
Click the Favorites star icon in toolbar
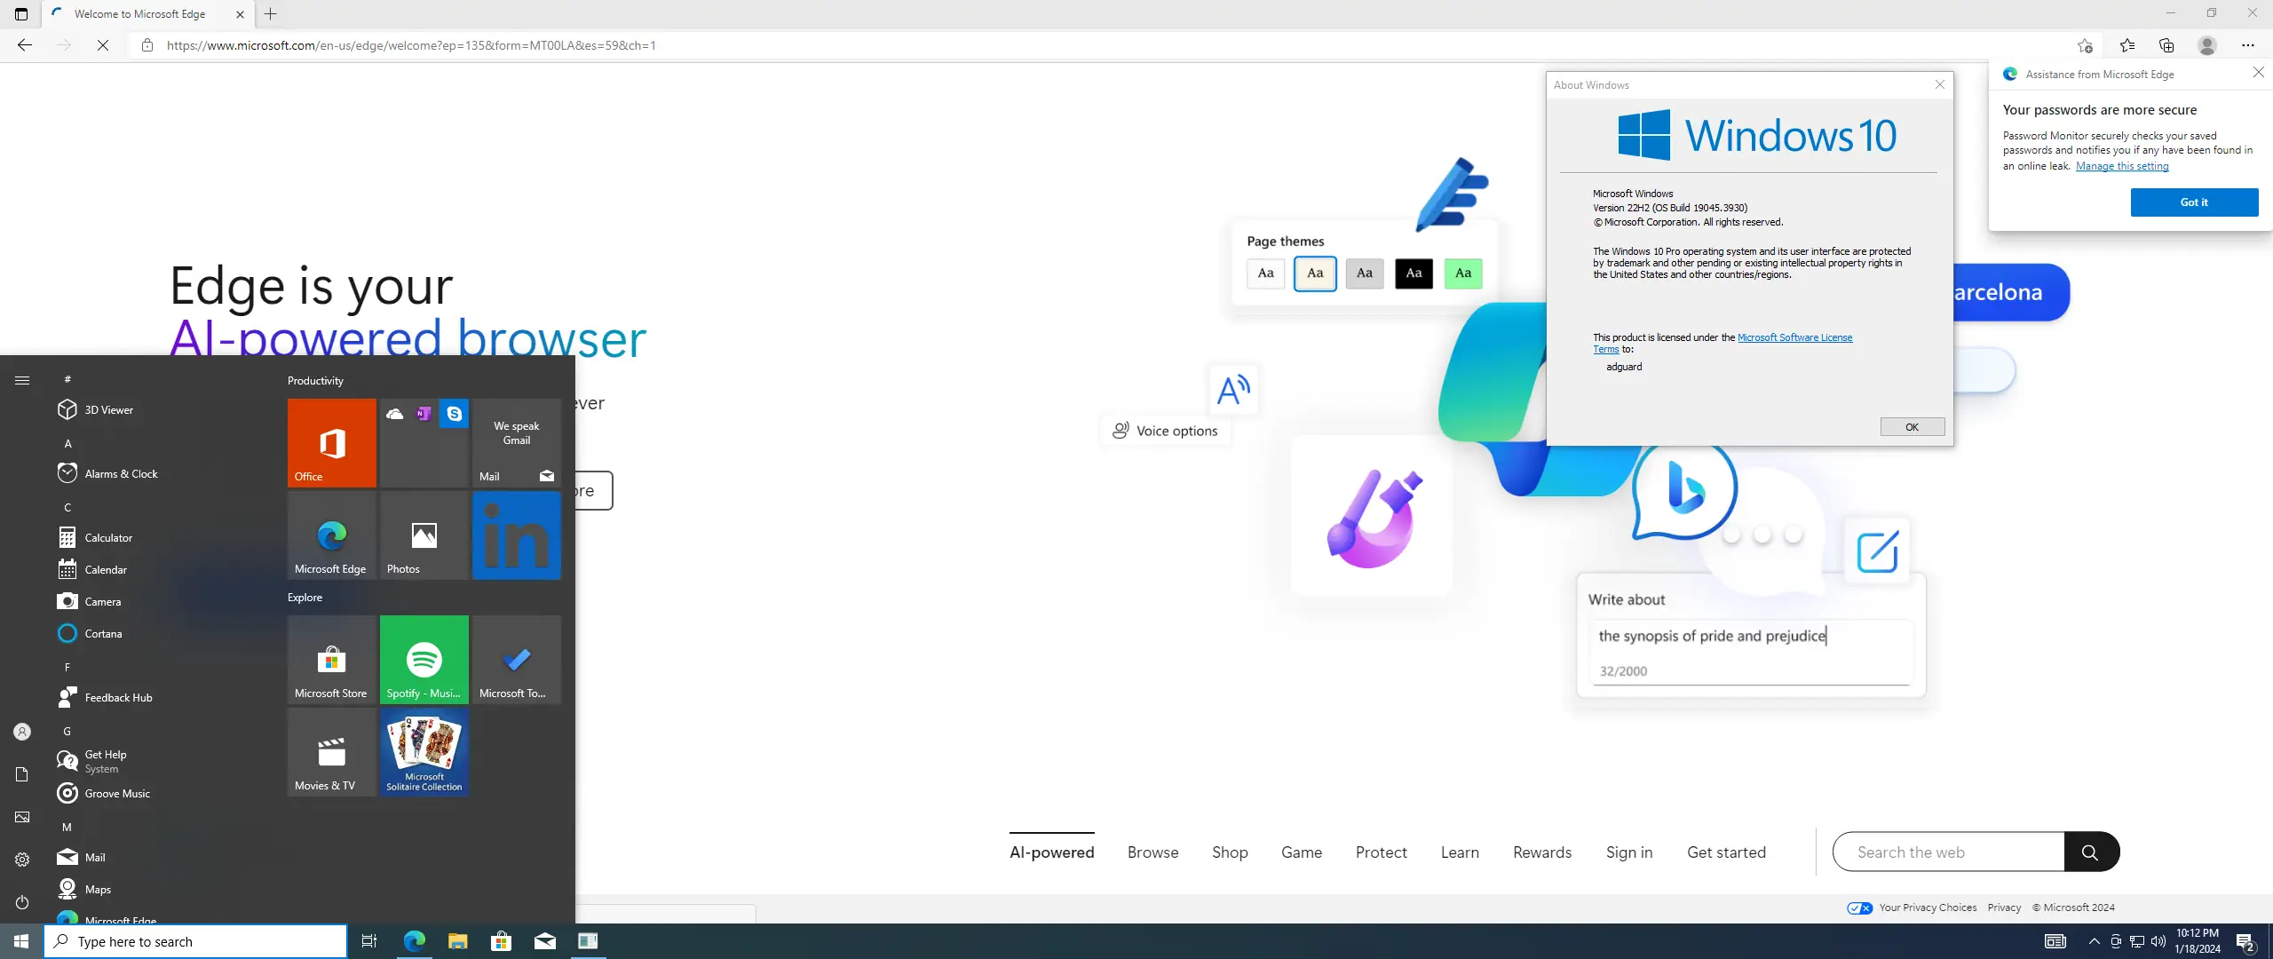coord(2126,45)
